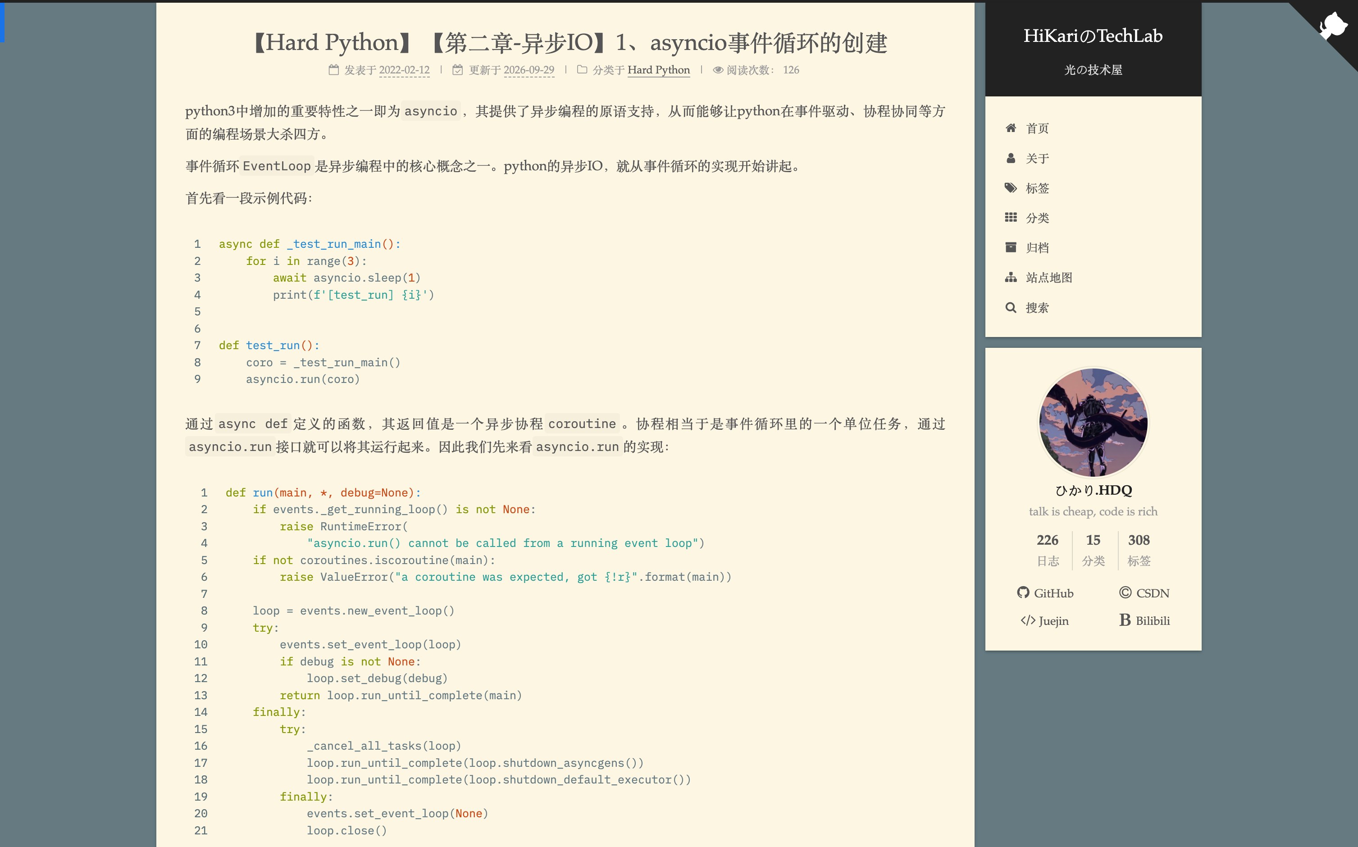Click the calendar-check icon before 更新于
The width and height of the screenshot is (1358, 847).
458,70
